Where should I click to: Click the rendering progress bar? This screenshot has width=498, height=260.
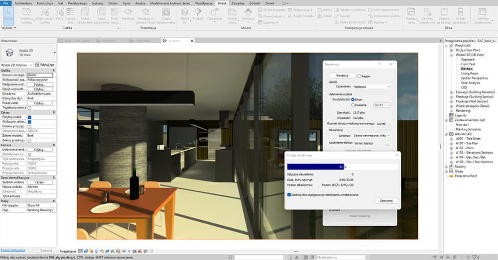pos(343,167)
